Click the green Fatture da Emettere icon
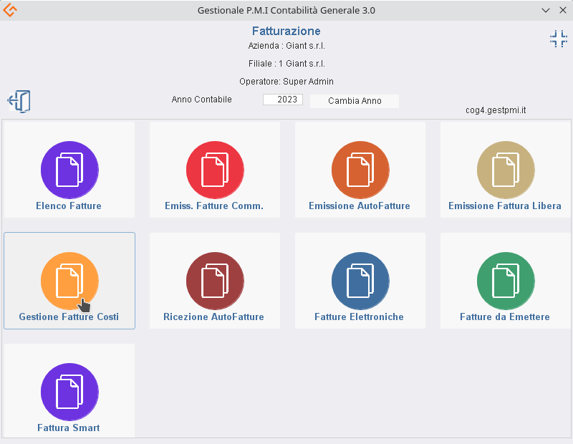This screenshot has height=444, width=573. [505, 281]
